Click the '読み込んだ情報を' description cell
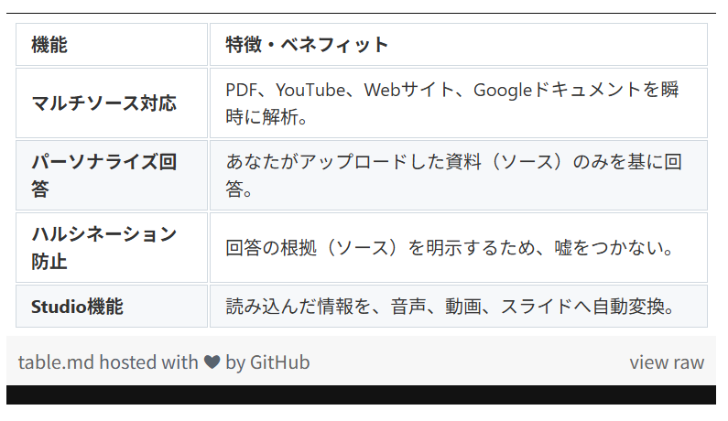The width and height of the screenshot is (728, 421). coord(458,307)
